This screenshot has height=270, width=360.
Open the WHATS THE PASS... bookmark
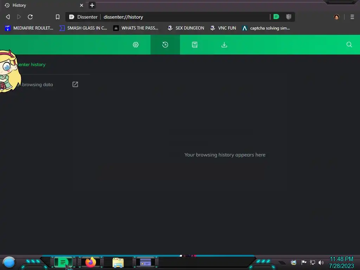(136, 28)
